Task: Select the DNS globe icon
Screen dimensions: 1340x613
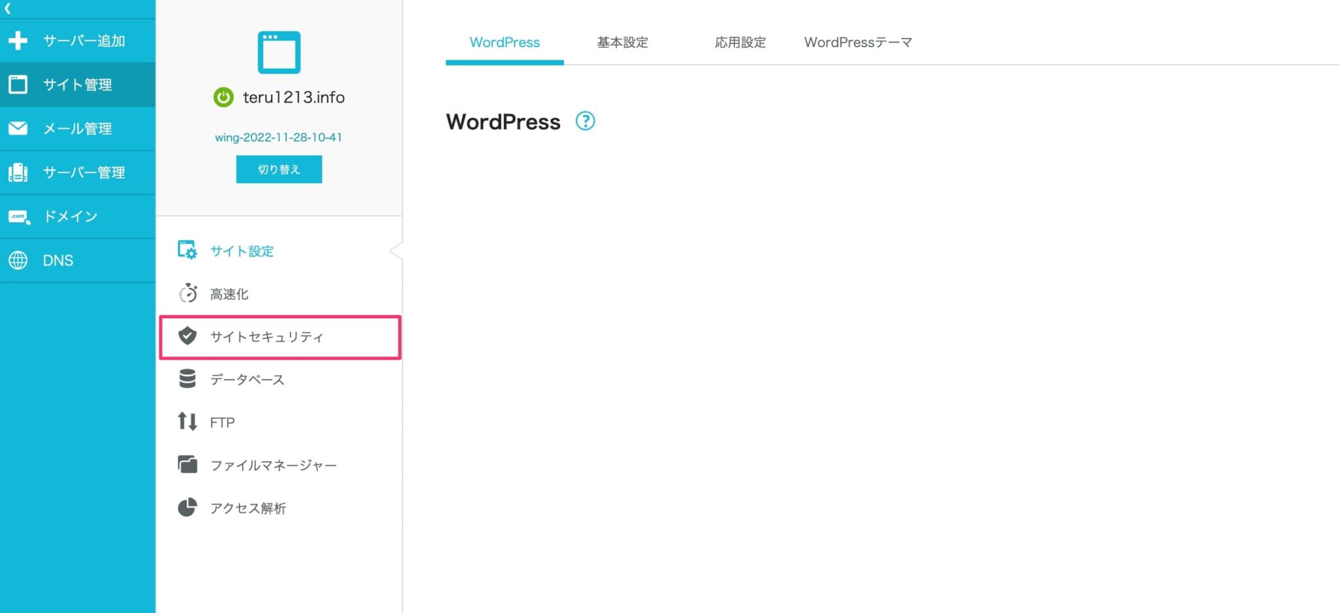Action: [18, 260]
